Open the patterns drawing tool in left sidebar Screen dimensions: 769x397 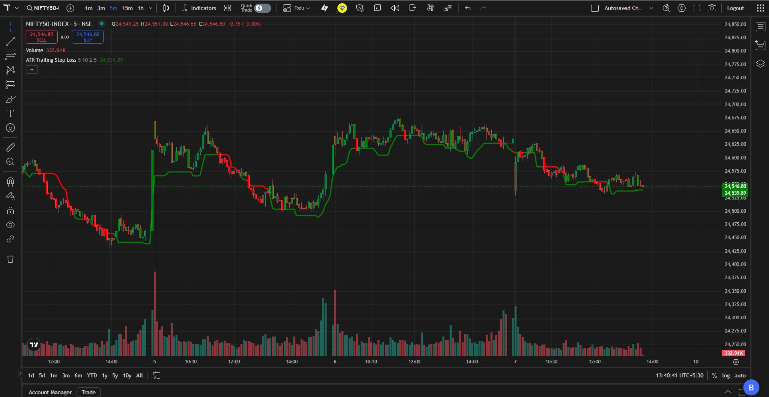(10, 70)
